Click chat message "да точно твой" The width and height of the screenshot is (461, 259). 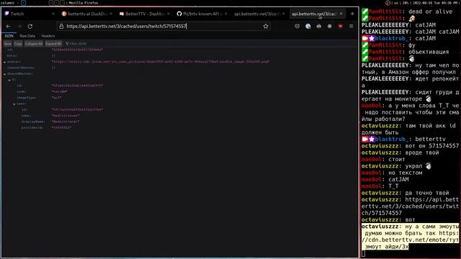point(427,193)
